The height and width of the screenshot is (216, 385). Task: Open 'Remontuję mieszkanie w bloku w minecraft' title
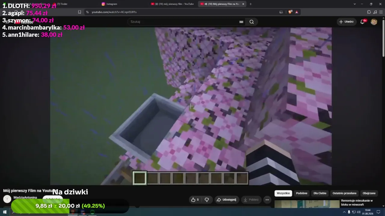(x=357, y=202)
